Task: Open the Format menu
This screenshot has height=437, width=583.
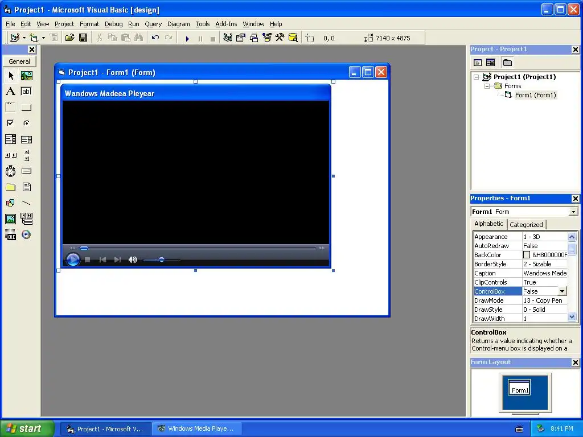Action: click(x=89, y=24)
